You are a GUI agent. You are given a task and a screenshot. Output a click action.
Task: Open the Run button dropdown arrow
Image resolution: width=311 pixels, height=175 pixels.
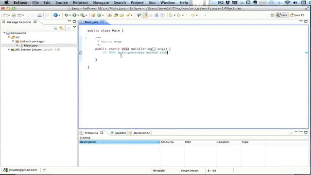coord(78,15)
